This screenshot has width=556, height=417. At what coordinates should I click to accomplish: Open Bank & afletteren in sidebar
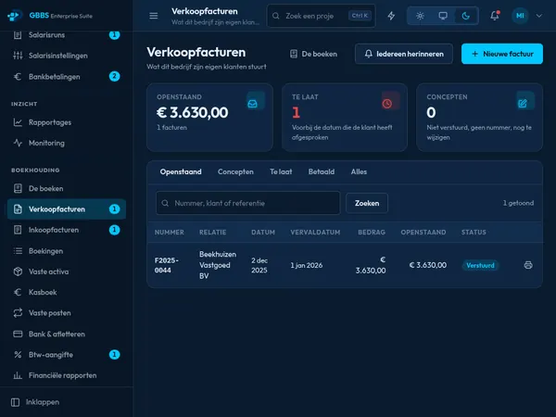(x=67, y=334)
